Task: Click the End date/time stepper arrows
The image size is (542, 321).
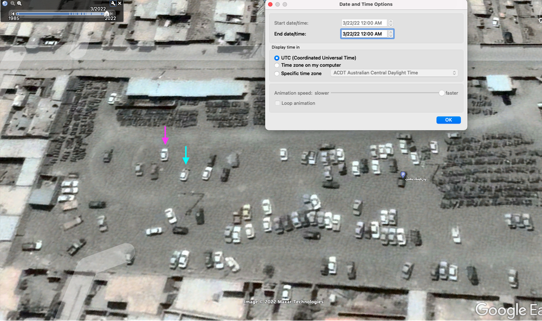Action: tap(391, 34)
